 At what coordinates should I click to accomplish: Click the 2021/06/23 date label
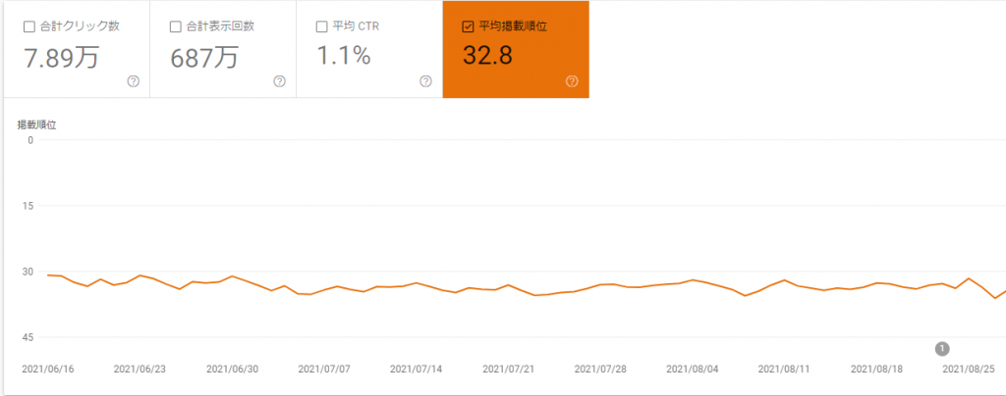[x=140, y=370]
